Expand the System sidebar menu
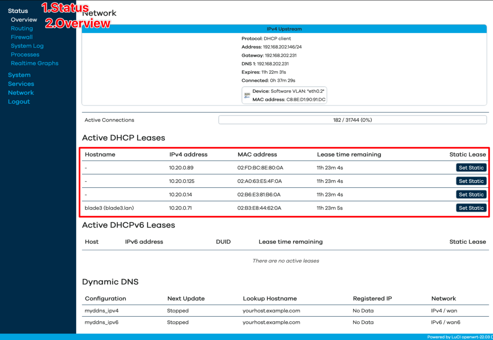Image resolution: width=493 pixels, height=340 pixels. click(19, 75)
